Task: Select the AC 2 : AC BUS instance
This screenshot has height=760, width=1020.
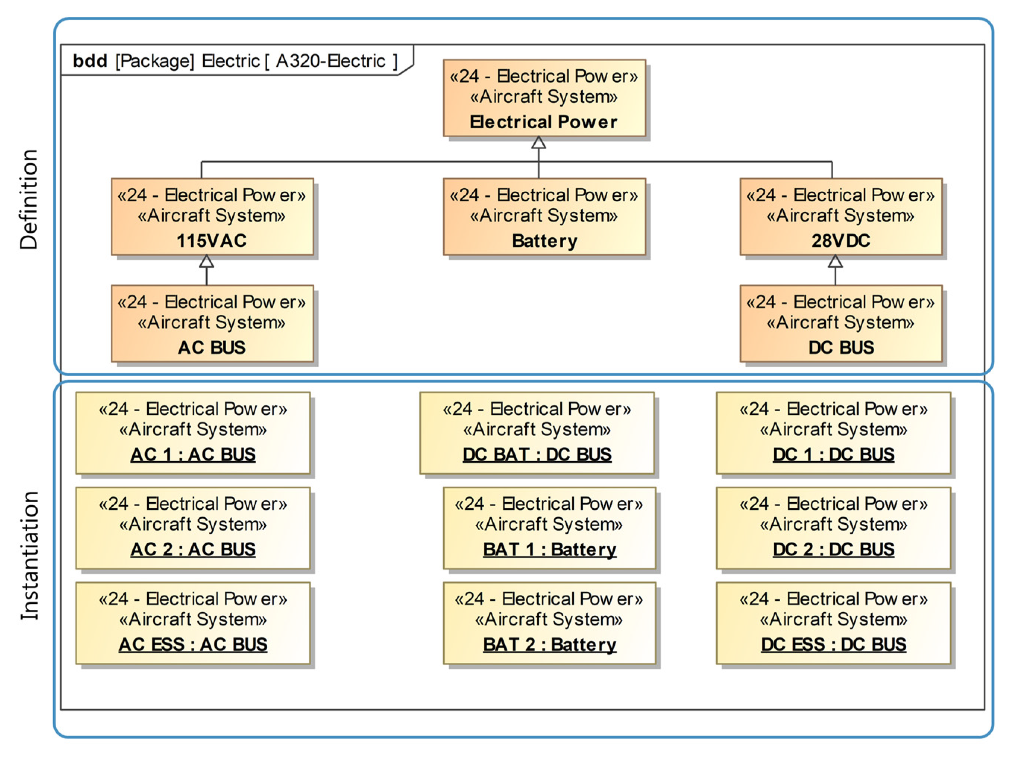Action: point(193,528)
